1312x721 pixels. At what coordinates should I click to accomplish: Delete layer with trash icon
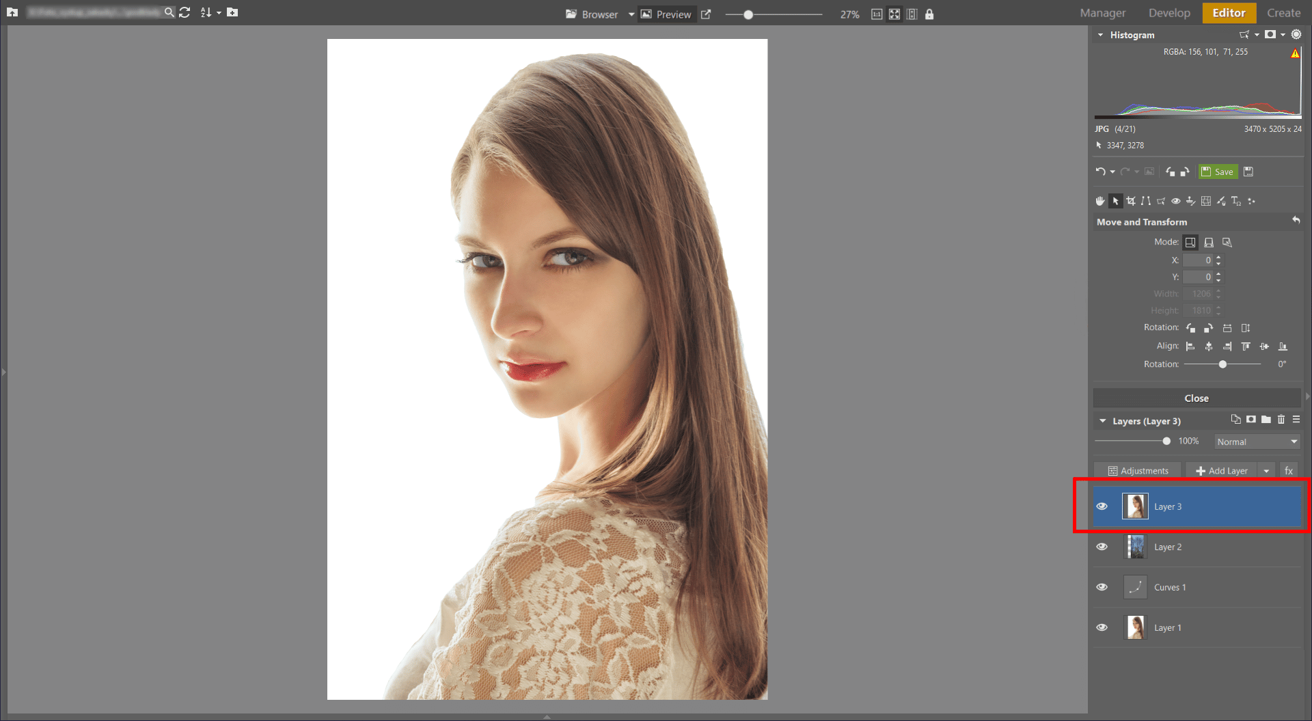[x=1281, y=420]
